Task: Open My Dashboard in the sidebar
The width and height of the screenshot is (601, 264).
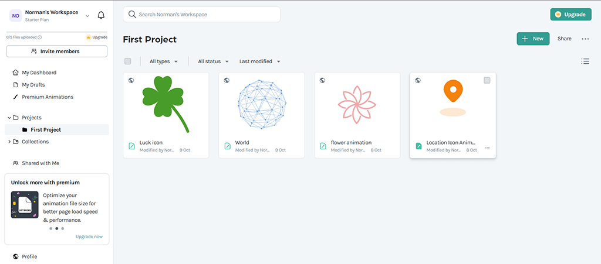Action: 39,73
